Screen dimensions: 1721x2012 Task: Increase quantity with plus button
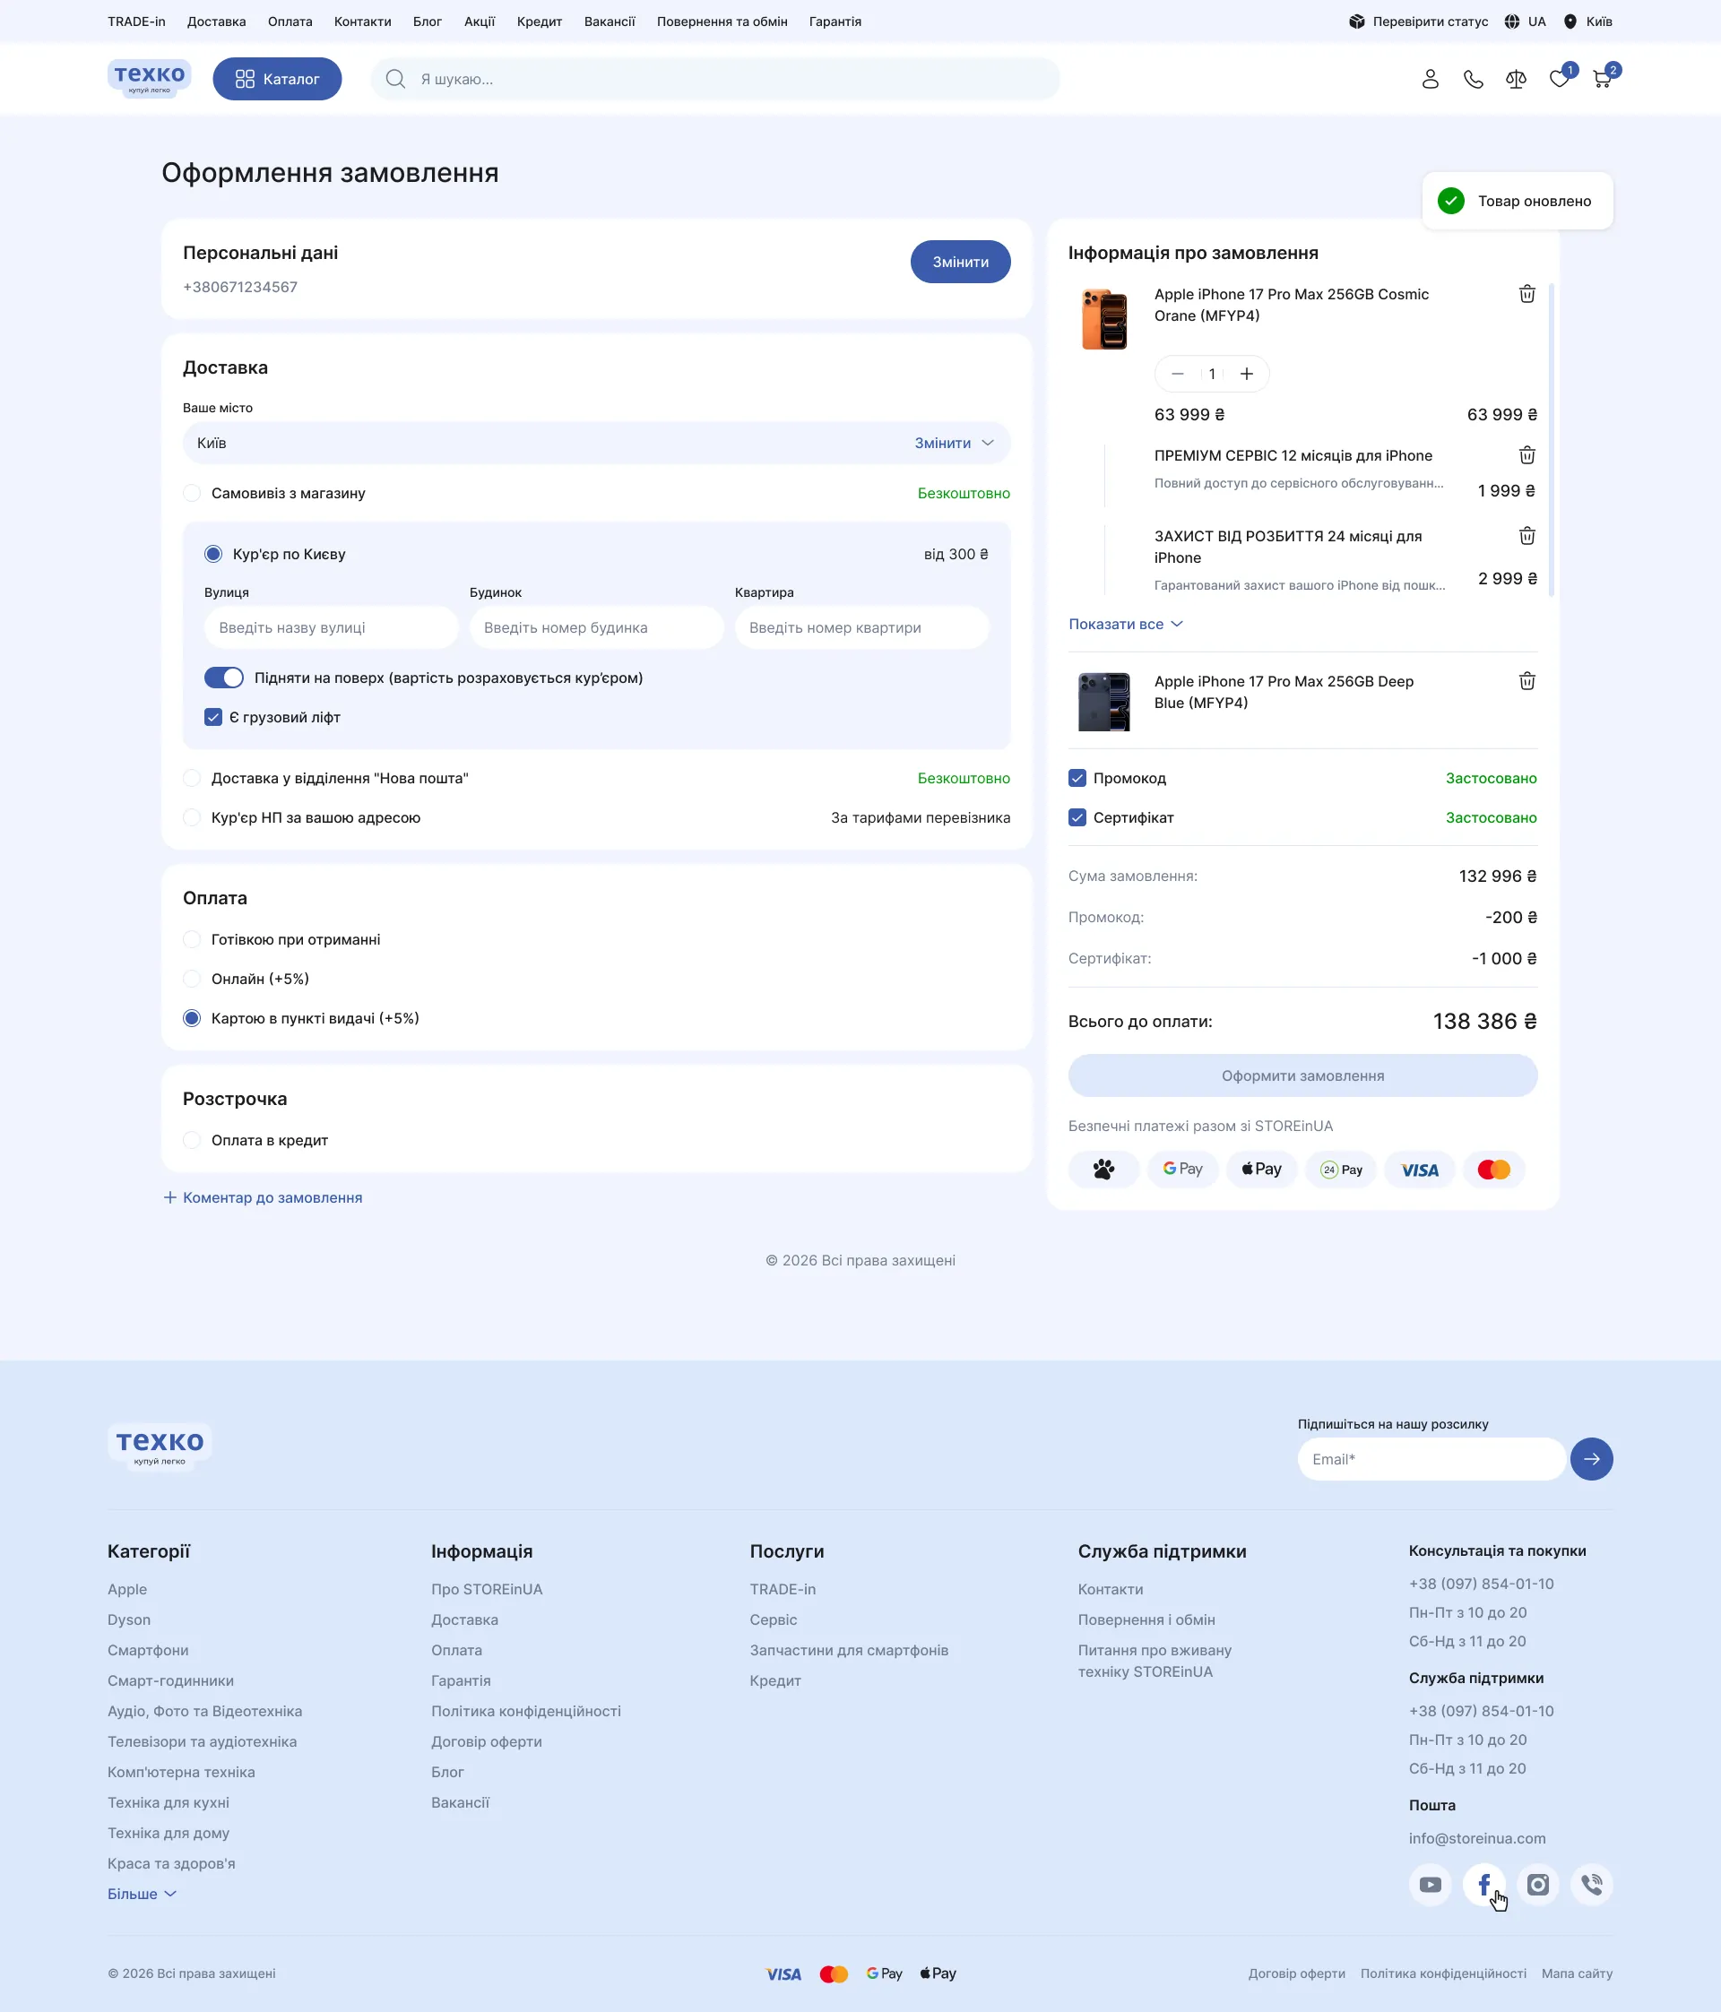1246,374
